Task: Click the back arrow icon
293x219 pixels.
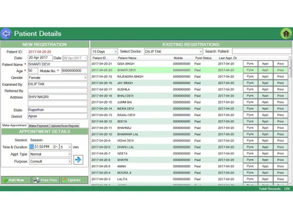Action: tap(6, 33)
